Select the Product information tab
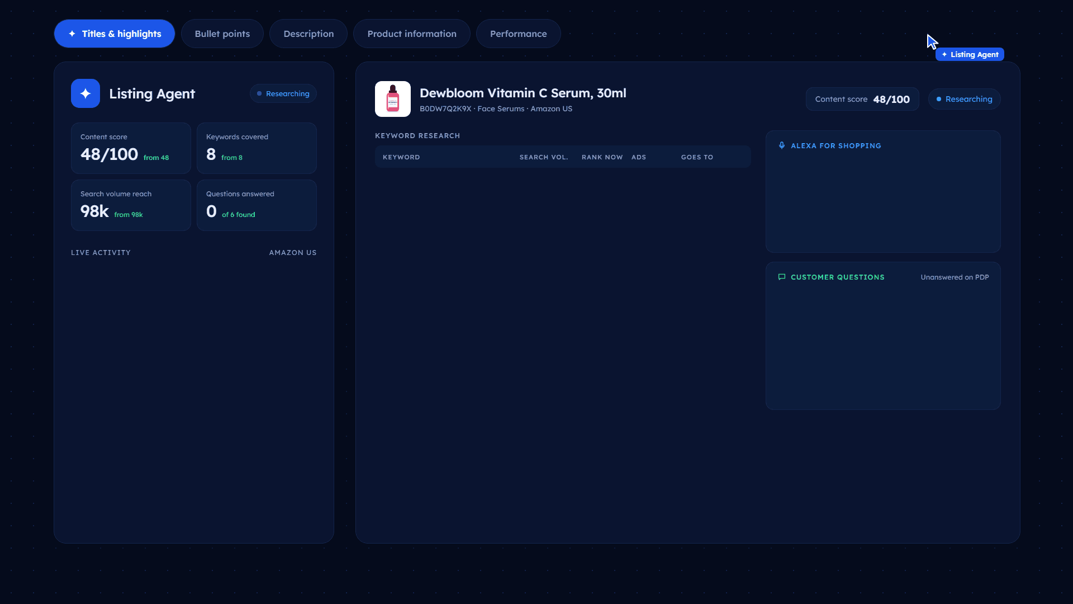Screen dimensions: 1073x604 [412, 34]
